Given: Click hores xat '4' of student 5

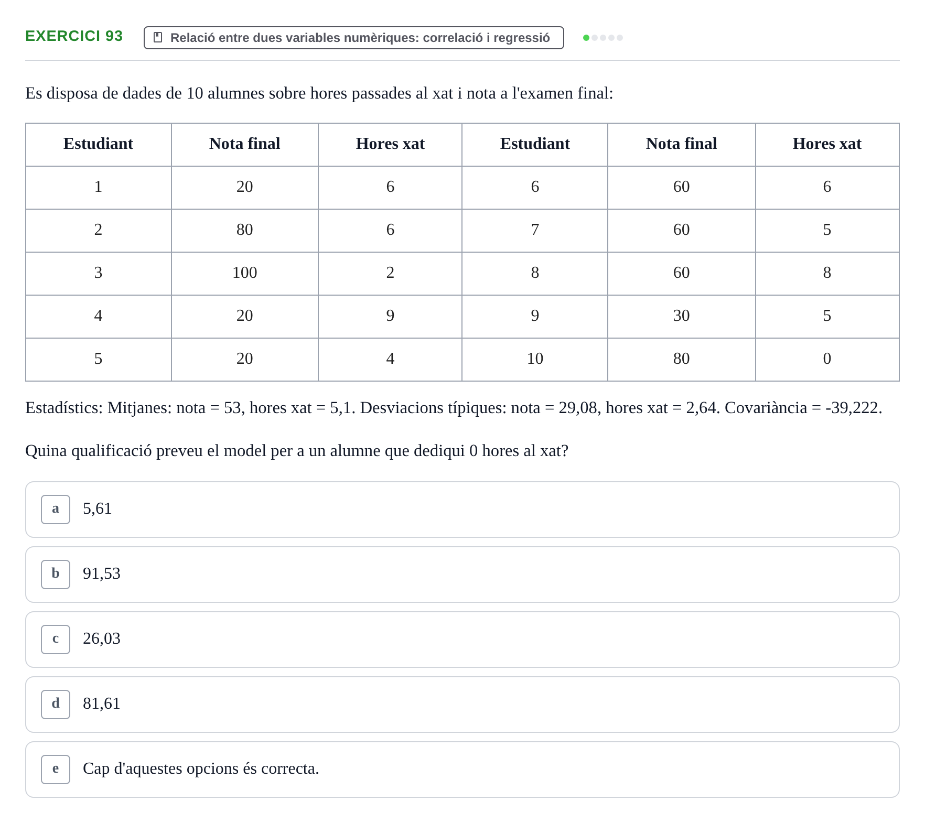Looking at the screenshot, I should point(390,359).
